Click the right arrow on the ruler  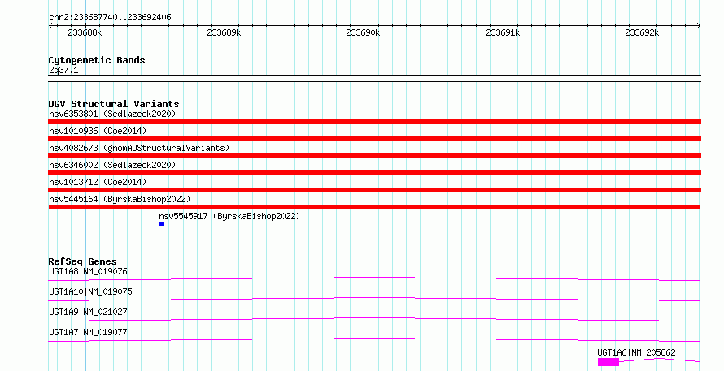point(699,26)
